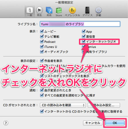The width and height of the screenshot is (128, 129).
Task: Toggle the オーディオブック checkbox
Action: click(42, 52)
